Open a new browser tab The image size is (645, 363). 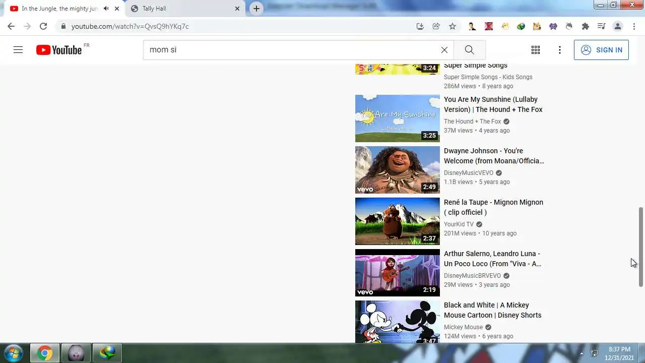(256, 9)
